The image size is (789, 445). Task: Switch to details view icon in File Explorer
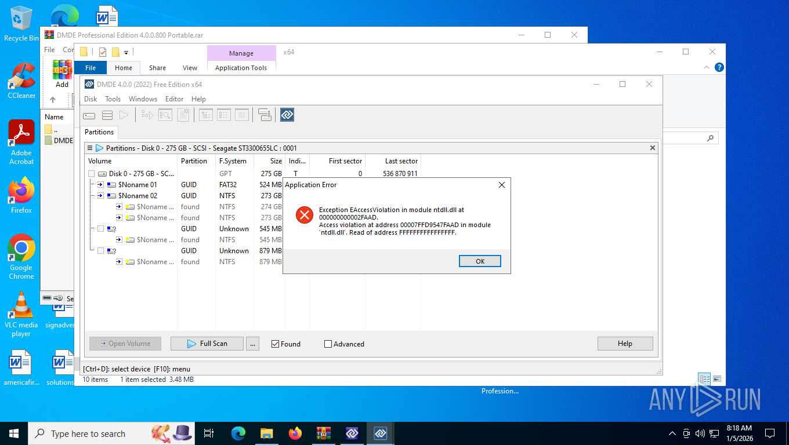tap(704, 380)
